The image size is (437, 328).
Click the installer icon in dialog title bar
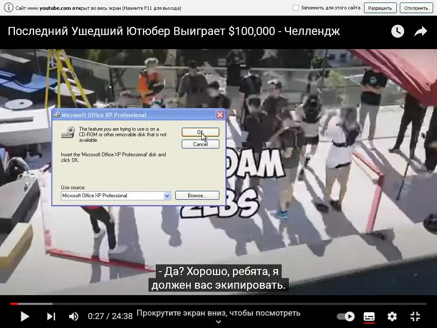57,114
